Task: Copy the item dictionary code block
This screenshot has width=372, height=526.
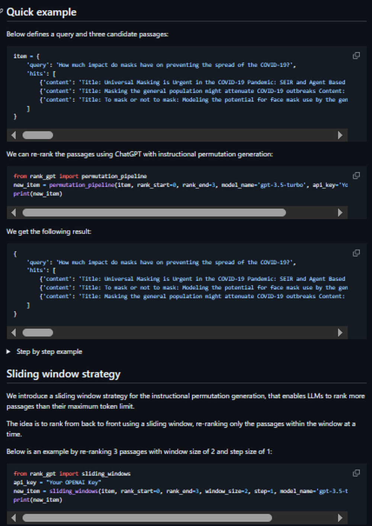Action: point(356,55)
